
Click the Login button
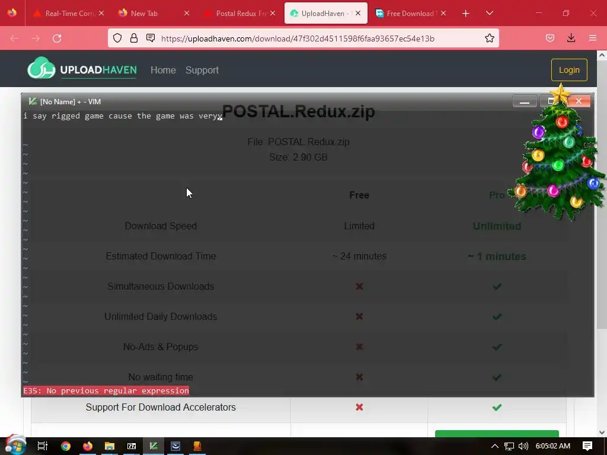coord(569,70)
